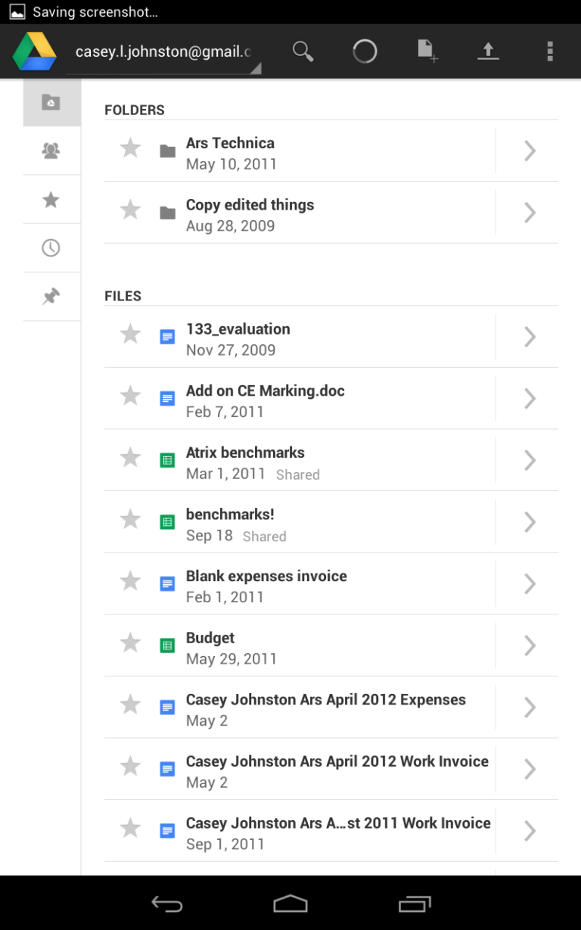The width and height of the screenshot is (581, 930).
Task: Tap the Android home button
Action: [290, 904]
